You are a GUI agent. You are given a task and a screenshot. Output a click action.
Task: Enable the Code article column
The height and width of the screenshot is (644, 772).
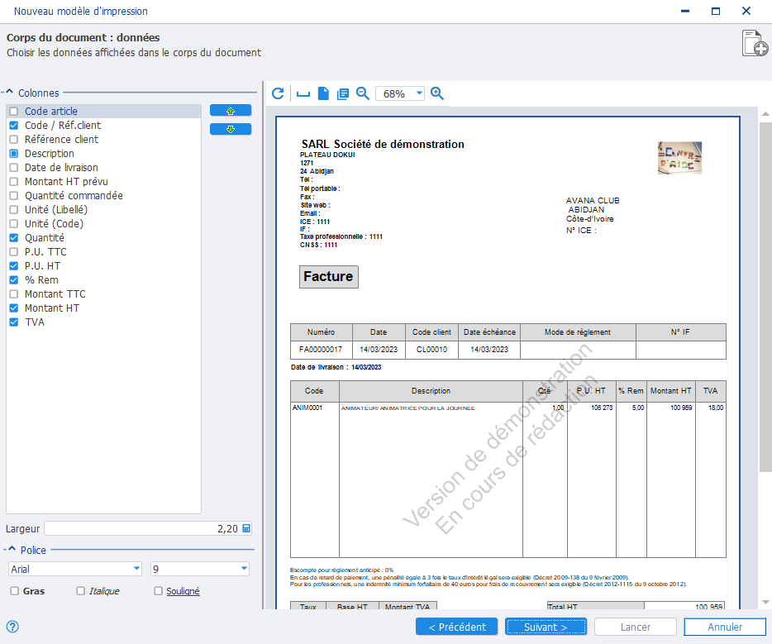click(14, 112)
